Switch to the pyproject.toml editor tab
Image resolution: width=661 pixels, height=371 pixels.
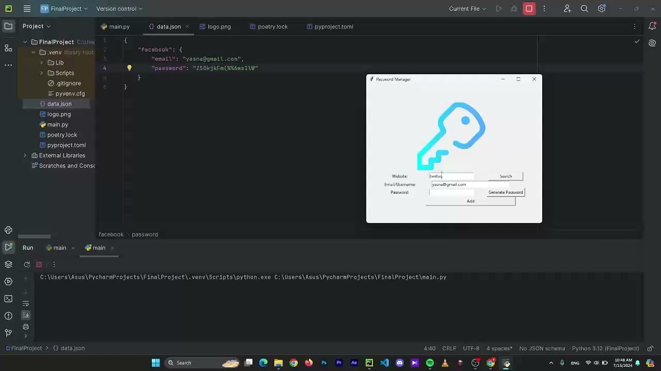point(329,27)
